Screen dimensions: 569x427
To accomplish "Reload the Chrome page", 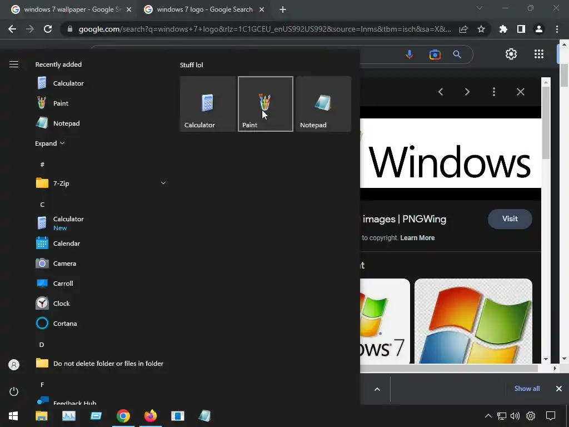I will pos(48,29).
